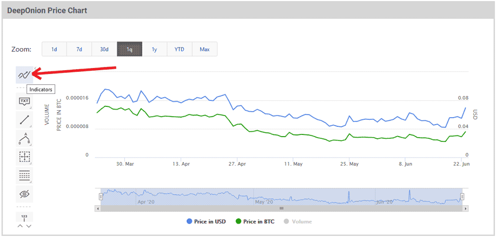Click the toolbar scroll-up chevron
This screenshot has width=496, height=237.
(20, 226)
